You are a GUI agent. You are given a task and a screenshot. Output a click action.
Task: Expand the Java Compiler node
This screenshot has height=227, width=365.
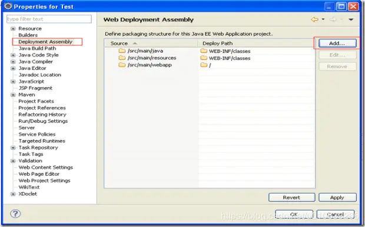click(x=13, y=62)
